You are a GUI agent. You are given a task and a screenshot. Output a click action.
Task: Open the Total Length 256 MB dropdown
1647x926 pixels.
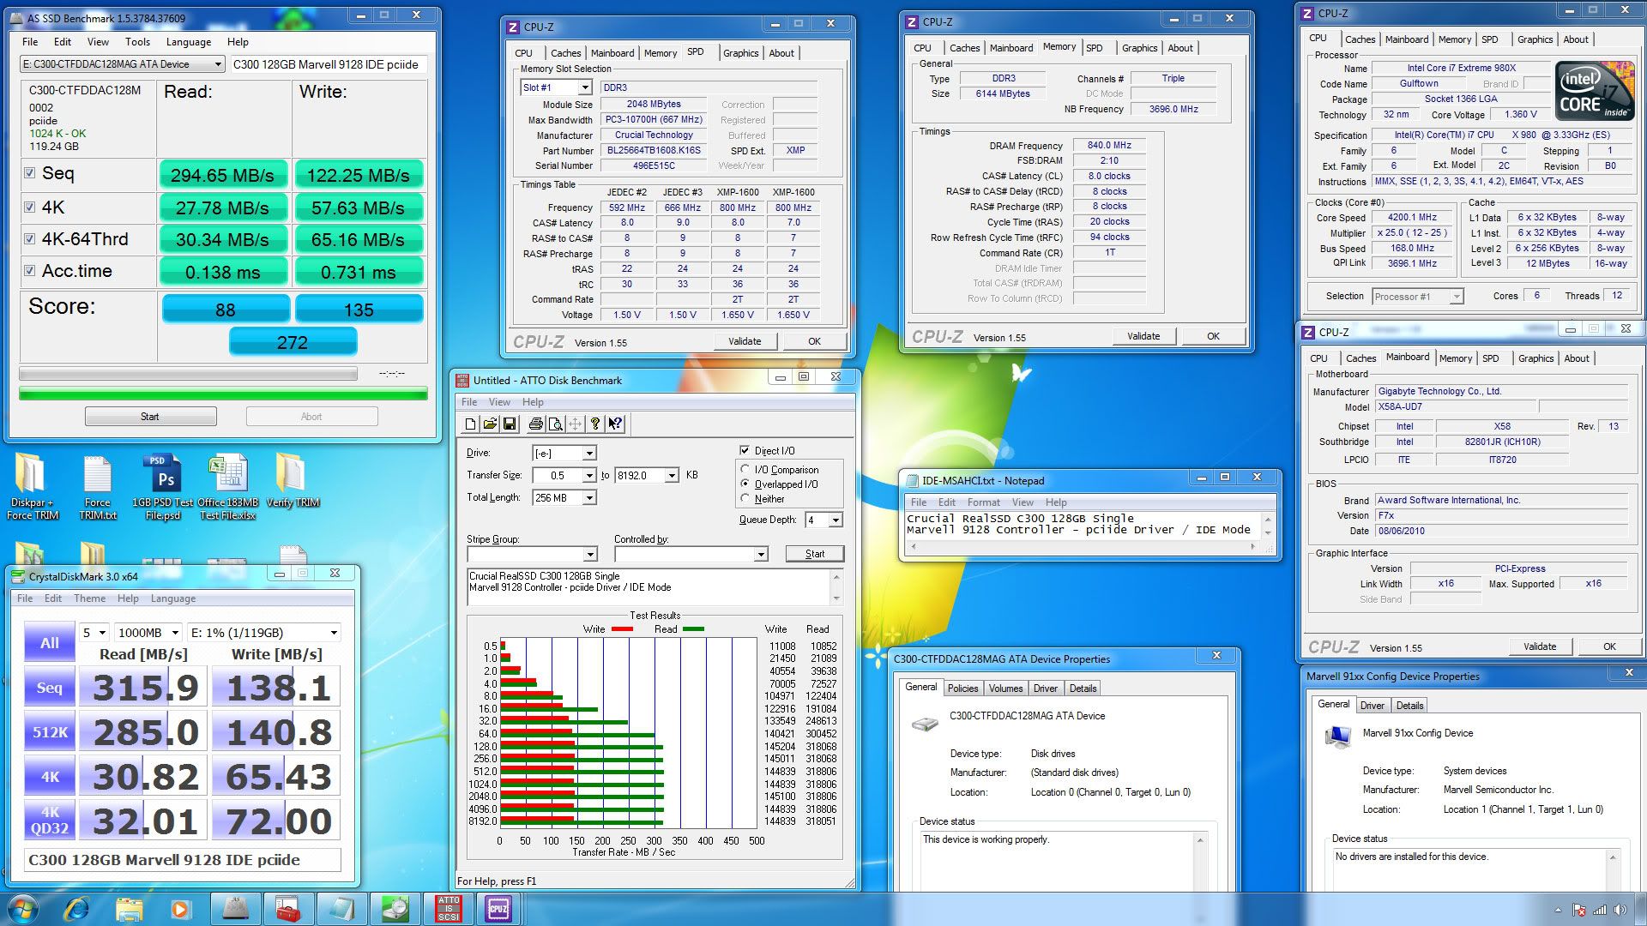(589, 497)
